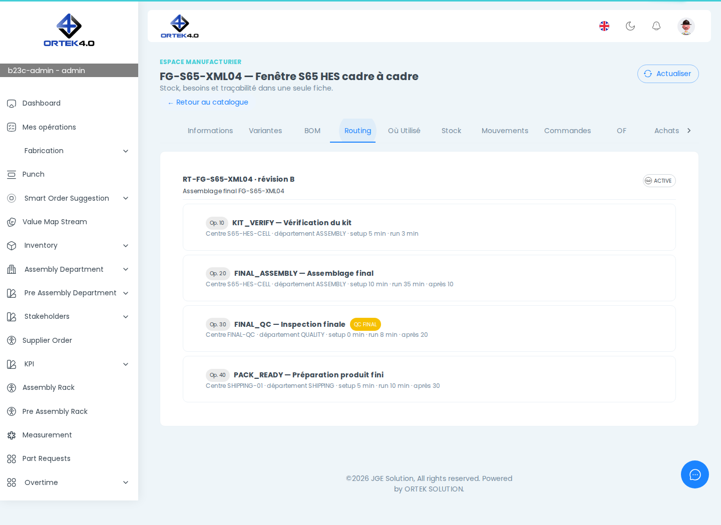Open Supplier Order page

coord(47,340)
